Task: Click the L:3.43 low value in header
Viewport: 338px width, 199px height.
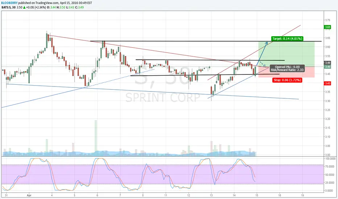Action: 70,7
